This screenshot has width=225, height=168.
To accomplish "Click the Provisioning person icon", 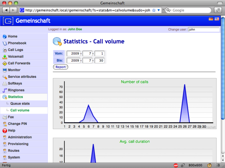I will [x=4, y=144].
